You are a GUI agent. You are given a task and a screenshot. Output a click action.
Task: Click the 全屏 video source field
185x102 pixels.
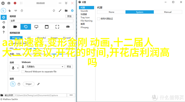click(x=41, y=21)
